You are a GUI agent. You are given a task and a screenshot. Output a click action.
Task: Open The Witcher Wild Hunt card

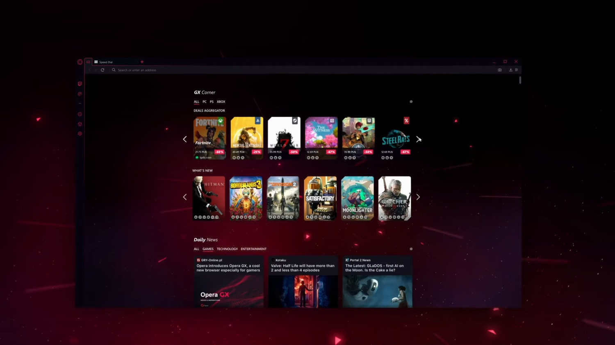394,198
